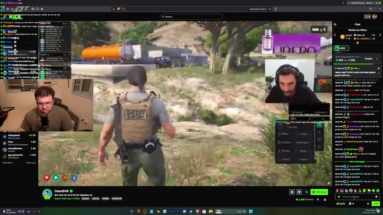Expand the pinned message chevron
This screenshot has height=215, width=383.
pyautogui.click(x=379, y=73)
